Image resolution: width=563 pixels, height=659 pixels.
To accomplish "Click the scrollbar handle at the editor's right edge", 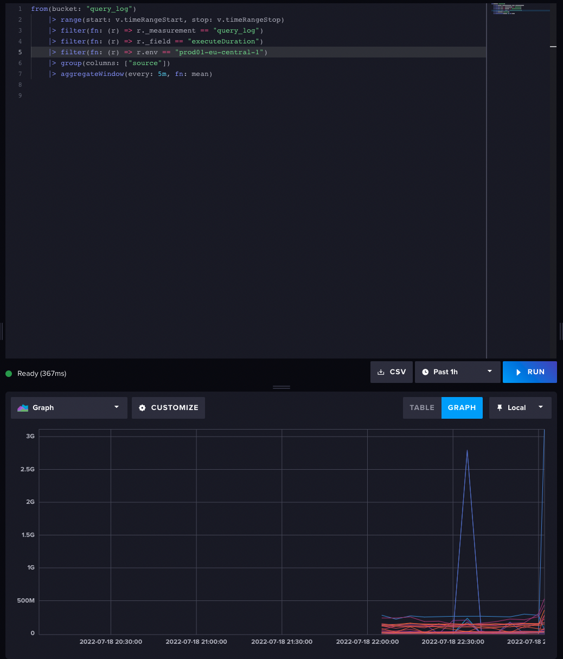I will tap(554, 48).
